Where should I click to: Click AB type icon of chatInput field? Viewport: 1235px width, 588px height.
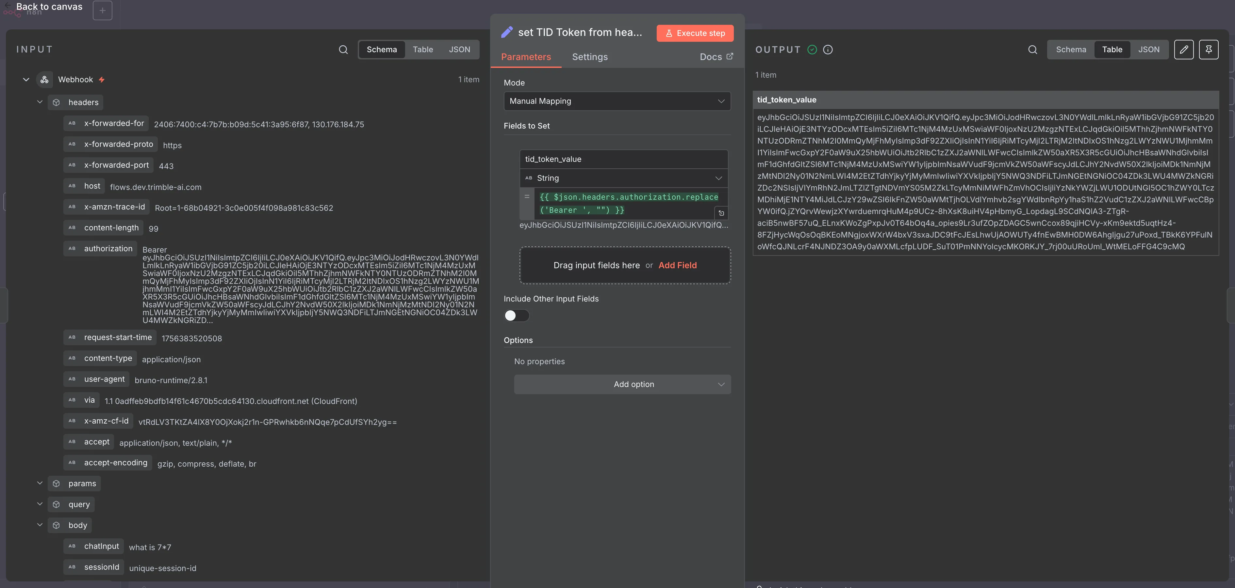pyautogui.click(x=72, y=546)
